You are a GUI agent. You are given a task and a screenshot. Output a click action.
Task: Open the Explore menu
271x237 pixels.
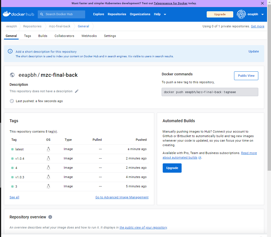pos(98,14)
